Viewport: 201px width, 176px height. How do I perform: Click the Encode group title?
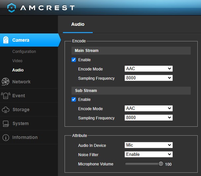(79, 41)
